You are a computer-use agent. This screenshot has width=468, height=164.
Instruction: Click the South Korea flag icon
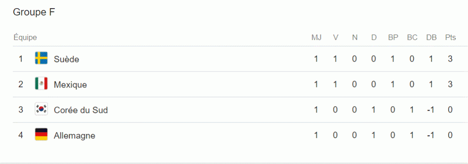[x=41, y=109]
